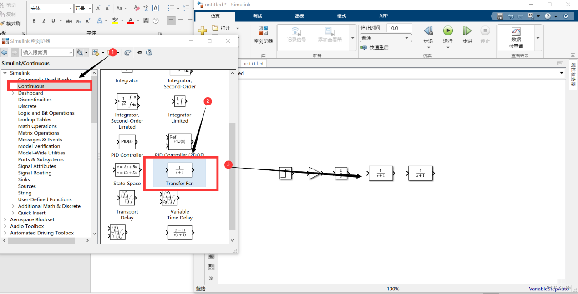Click the yellow text highlight color button
Screen dimensions: 578x294
115,21
